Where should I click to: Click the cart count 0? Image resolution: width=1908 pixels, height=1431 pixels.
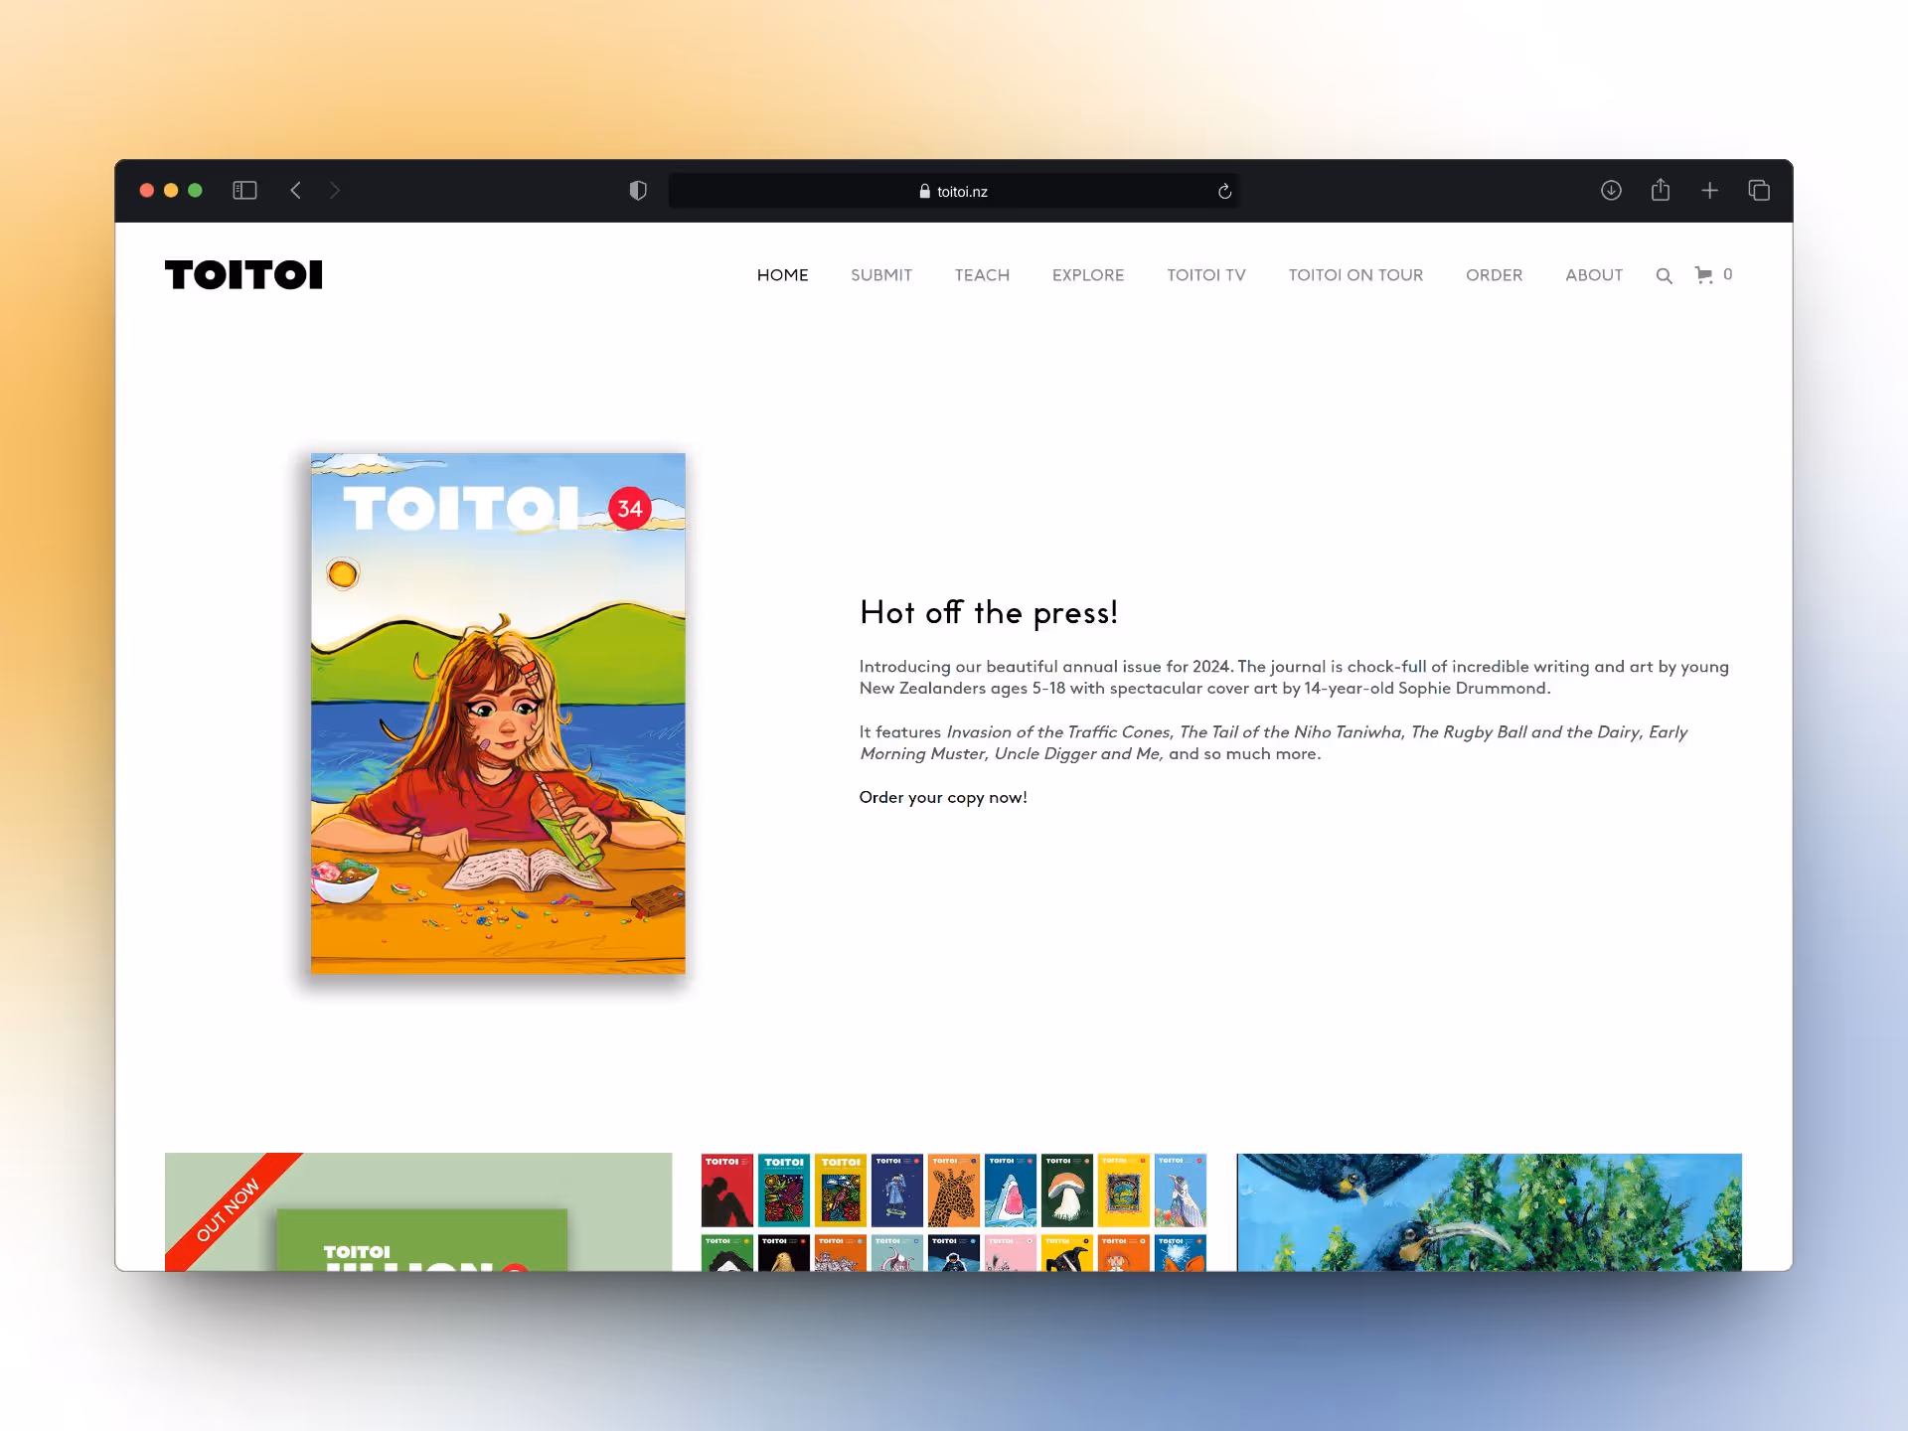(x=1728, y=274)
